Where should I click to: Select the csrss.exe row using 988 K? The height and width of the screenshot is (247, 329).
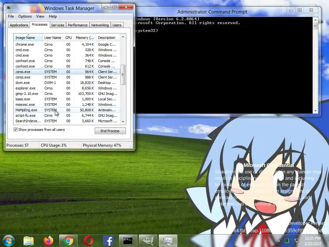point(67,77)
